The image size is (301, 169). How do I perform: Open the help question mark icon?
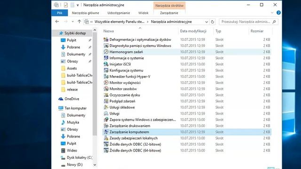point(278,13)
